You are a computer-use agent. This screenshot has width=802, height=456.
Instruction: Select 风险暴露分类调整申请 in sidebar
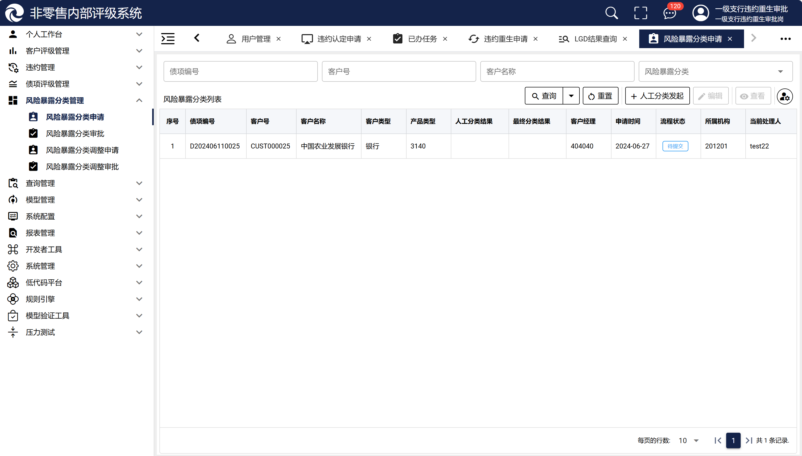pyautogui.click(x=82, y=150)
